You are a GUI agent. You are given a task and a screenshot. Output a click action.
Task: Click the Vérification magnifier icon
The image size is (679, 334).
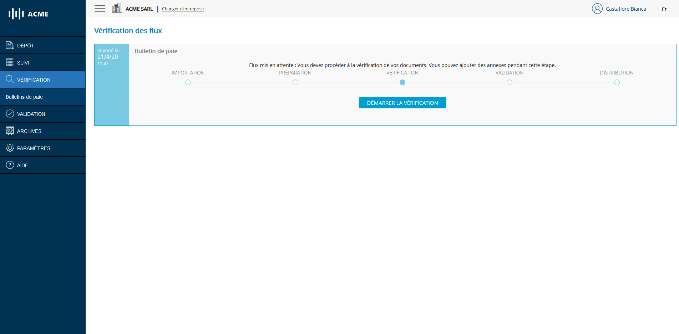(x=10, y=79)
